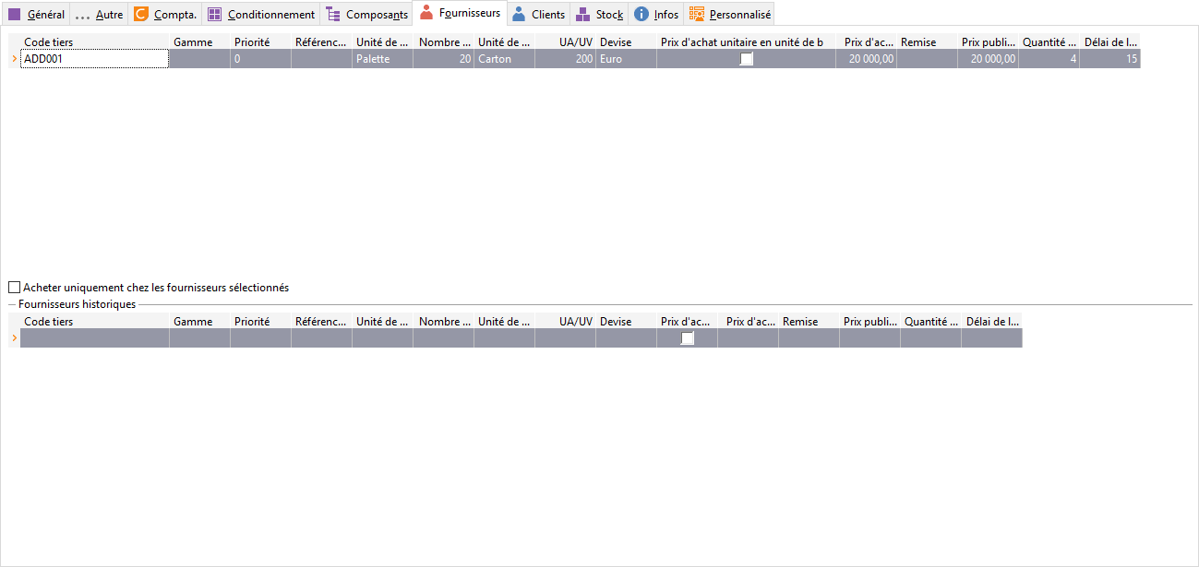The height and width of the screenshot is (567, 1199).
Task: Click Priorité header in upper grid
Action: (261, 42)
